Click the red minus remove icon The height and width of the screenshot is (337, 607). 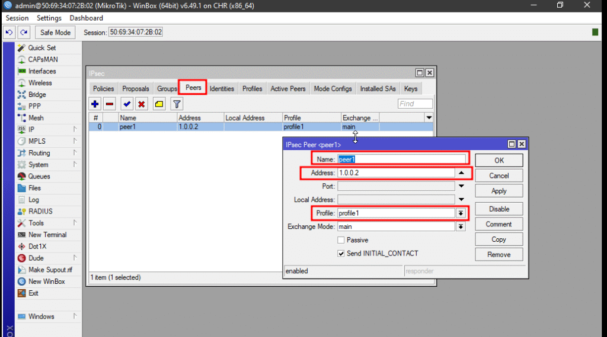point(110,104)
